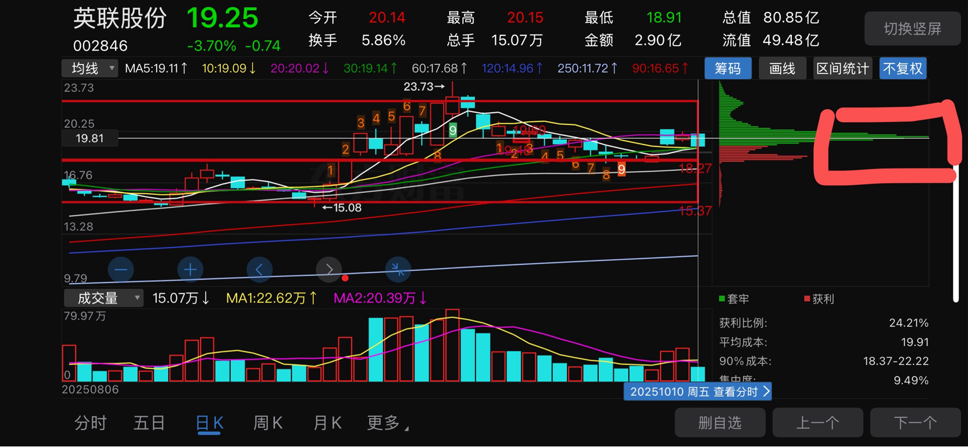The image size is (968, 447).
Task: Toggle the 不复权 price adjustment button
Action: (903, 69)
